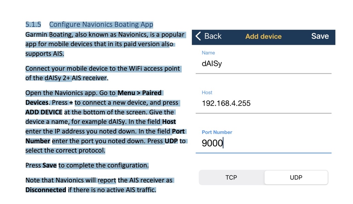This screenshot has height=204, width=353.
Task: Click the section number 5.1.5
Action: point(33,24)
